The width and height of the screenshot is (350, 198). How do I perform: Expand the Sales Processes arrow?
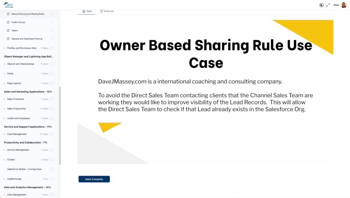[x=4, y=99]
